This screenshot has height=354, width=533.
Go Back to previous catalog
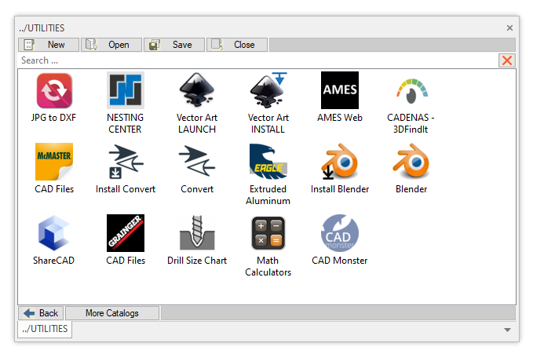point(42,313)
